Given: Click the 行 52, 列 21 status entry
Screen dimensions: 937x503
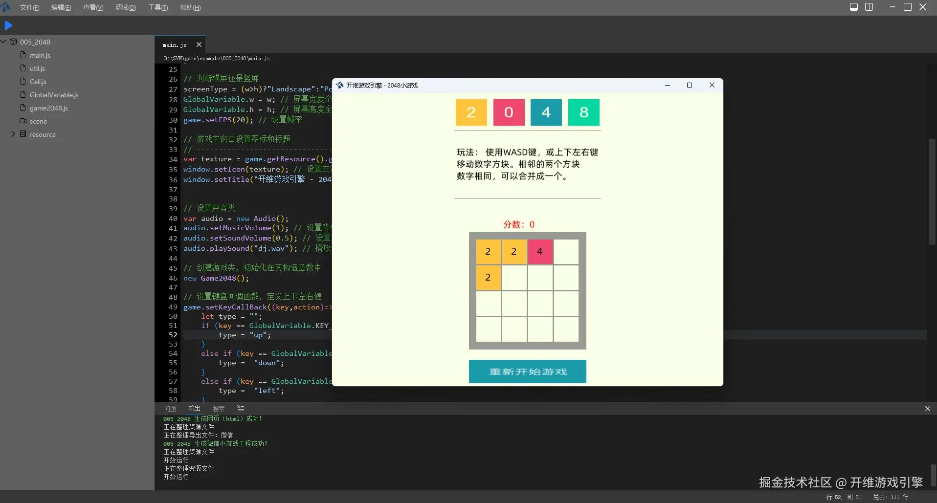Looking at the screenshot, I should [x=844, y=497].
